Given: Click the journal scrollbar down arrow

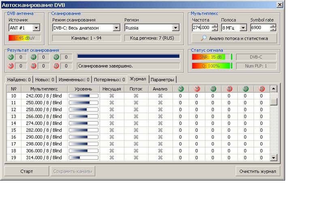Looking at the screenshot, I should tap(273, 158).
